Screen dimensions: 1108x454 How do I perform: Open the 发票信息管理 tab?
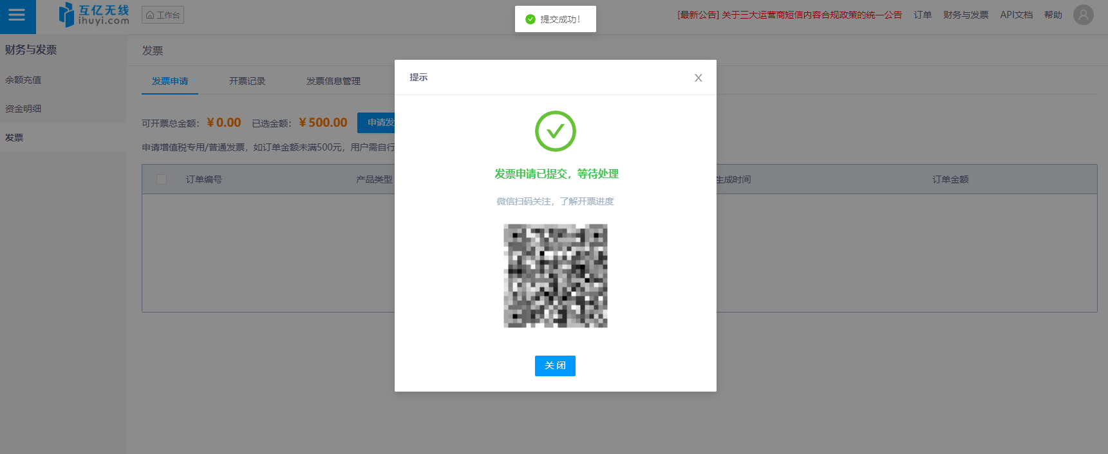pos(333,81)
